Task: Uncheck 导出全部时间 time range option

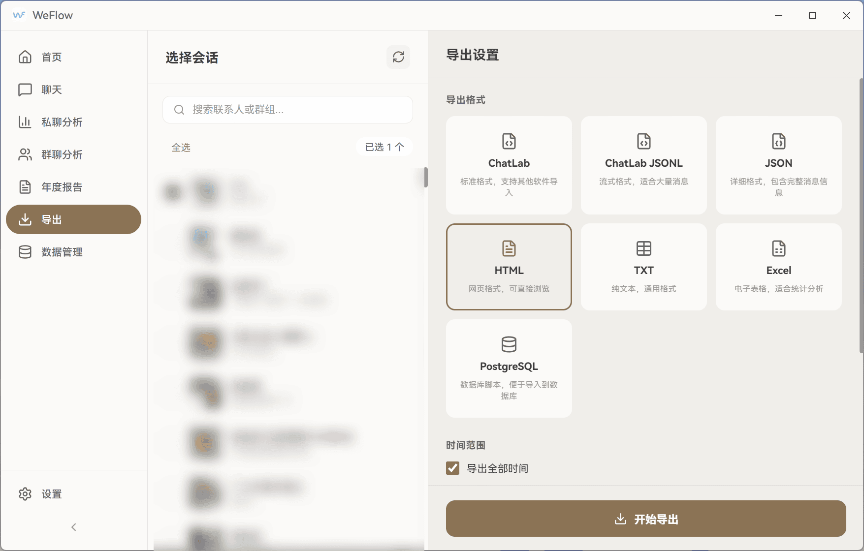Action: [452, 468]
